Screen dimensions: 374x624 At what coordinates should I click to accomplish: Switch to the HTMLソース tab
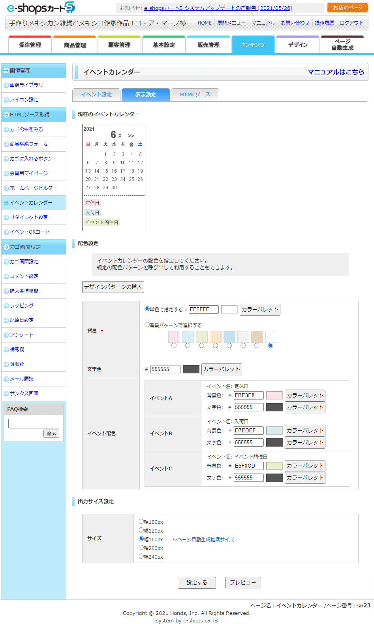pyautogui.click(x=195, y=95)
